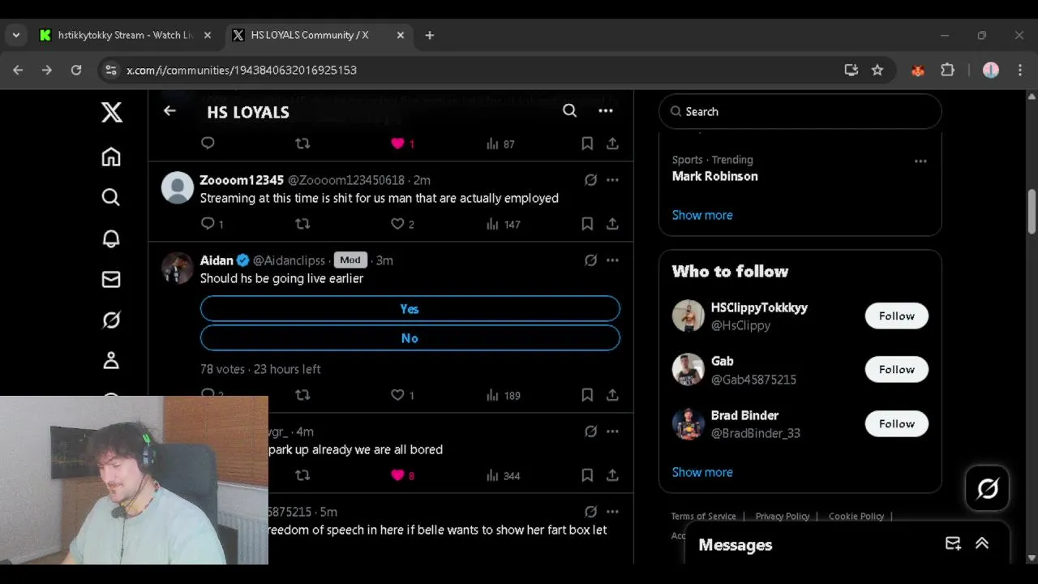Open Cookie Policy link
Screen dimensions: 1038x584
856,516
